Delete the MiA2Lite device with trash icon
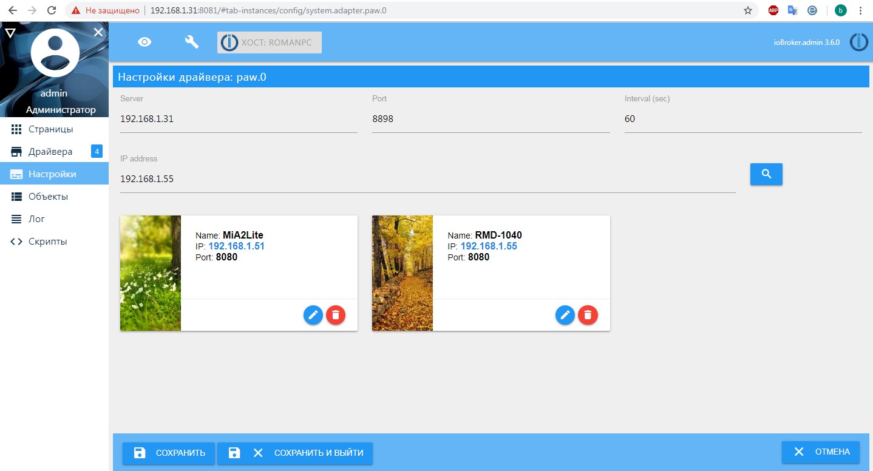 click(336, 315)
